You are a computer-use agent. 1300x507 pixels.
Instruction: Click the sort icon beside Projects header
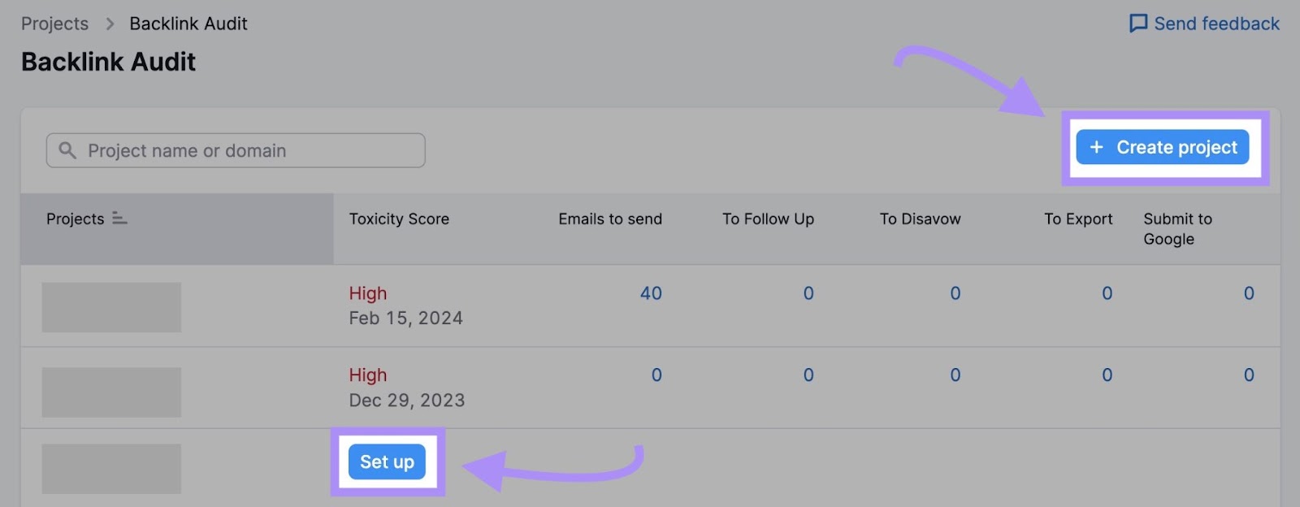click(x=119, y=218)
